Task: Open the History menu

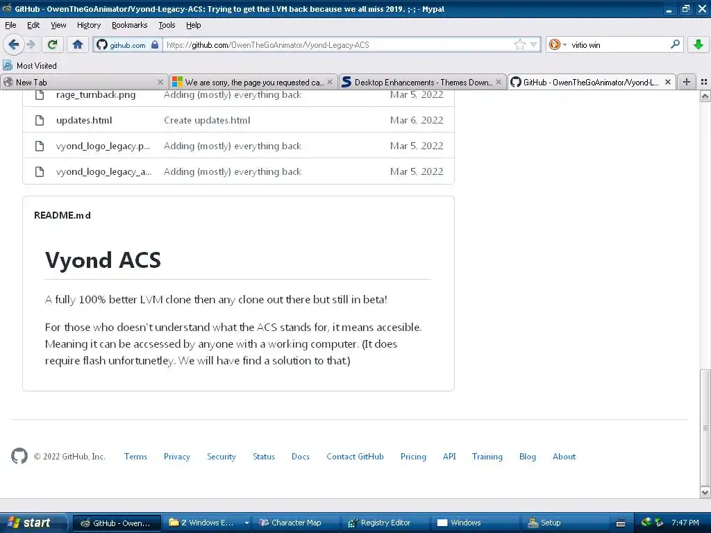Action: pyautogui.click(x=88, y=25)
